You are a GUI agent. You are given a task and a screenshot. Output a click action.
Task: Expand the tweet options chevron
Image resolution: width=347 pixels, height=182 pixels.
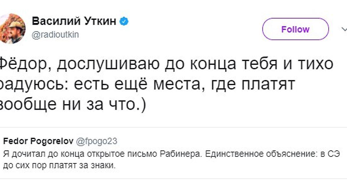344,29
